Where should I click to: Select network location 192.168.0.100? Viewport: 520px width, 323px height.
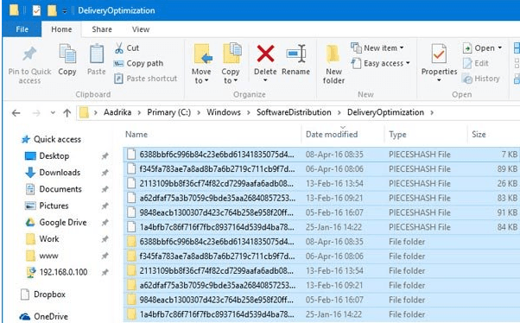click(56, 272)
